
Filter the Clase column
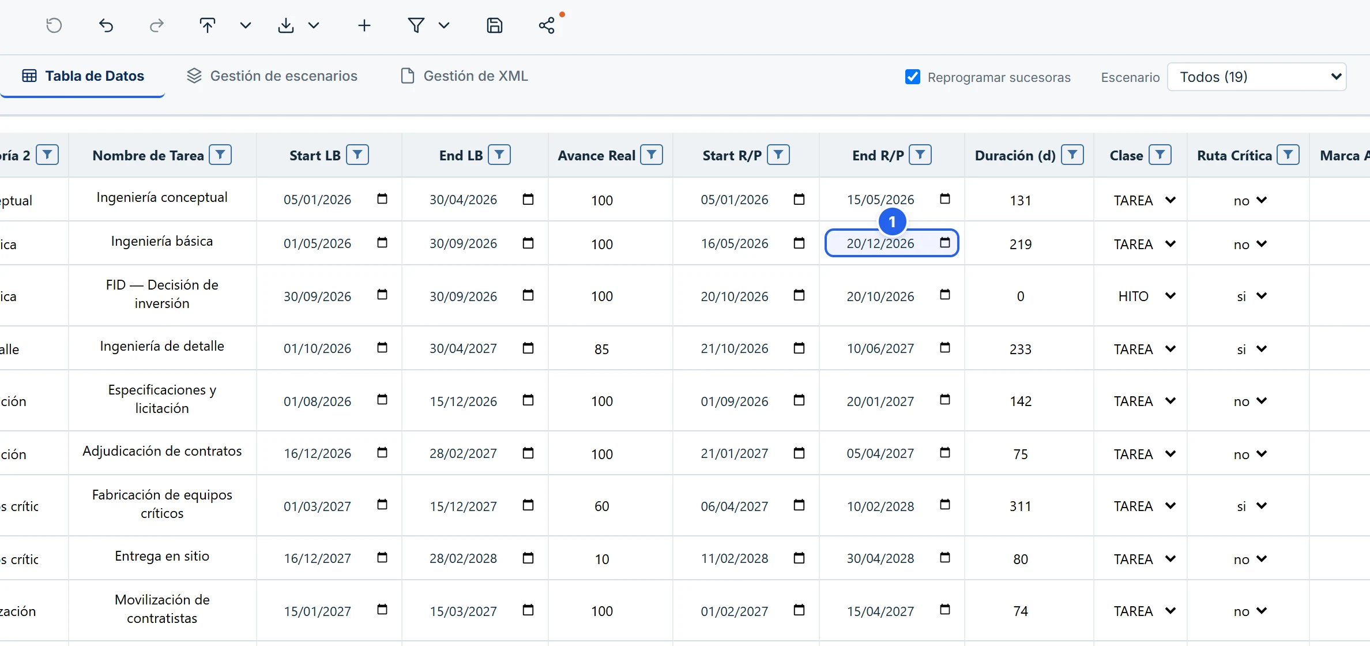[x=1160, y=155]
